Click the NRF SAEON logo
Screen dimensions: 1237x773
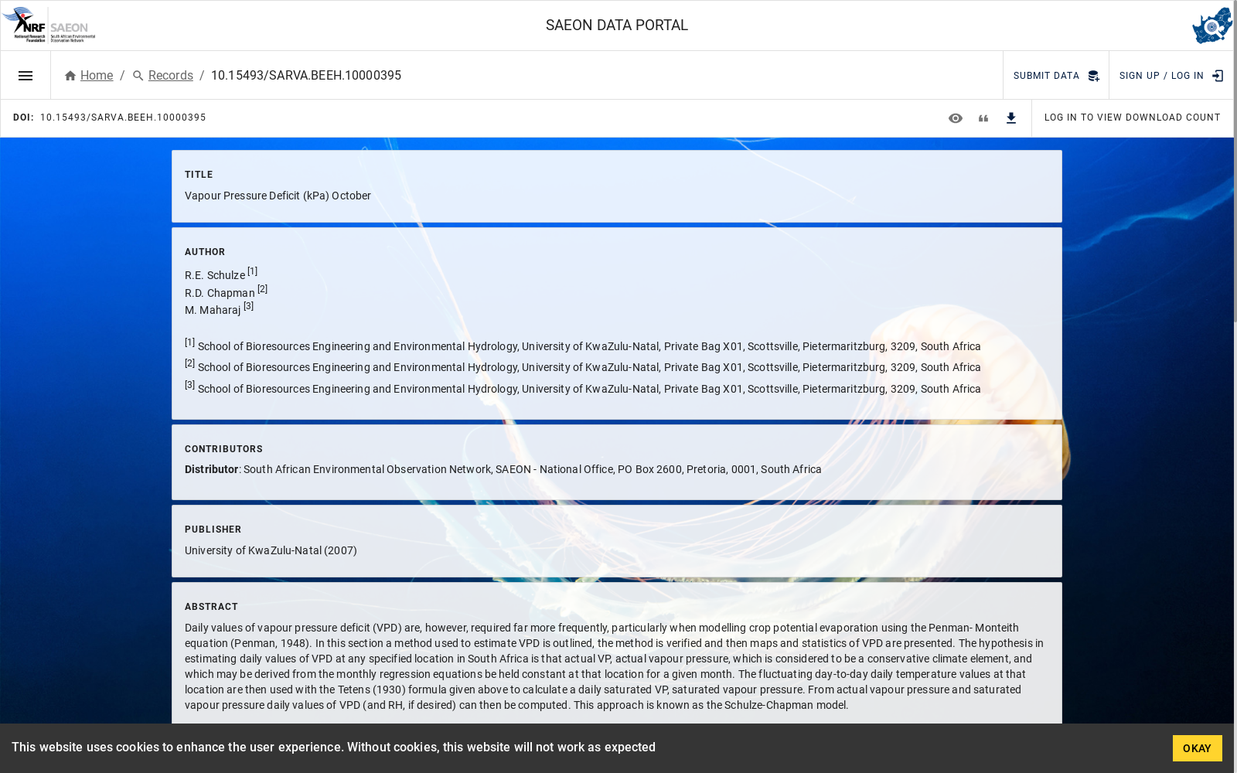tap(49, 25)
